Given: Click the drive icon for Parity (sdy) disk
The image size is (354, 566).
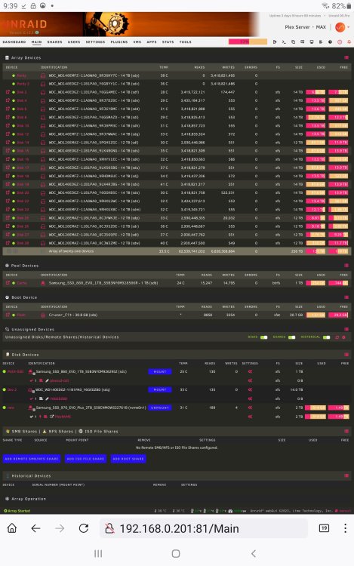Looking at the screenshot, I should [43, 75].
